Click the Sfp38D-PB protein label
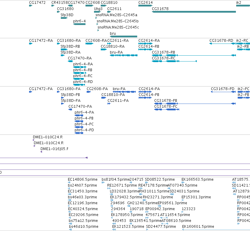 tap(70, 95)
